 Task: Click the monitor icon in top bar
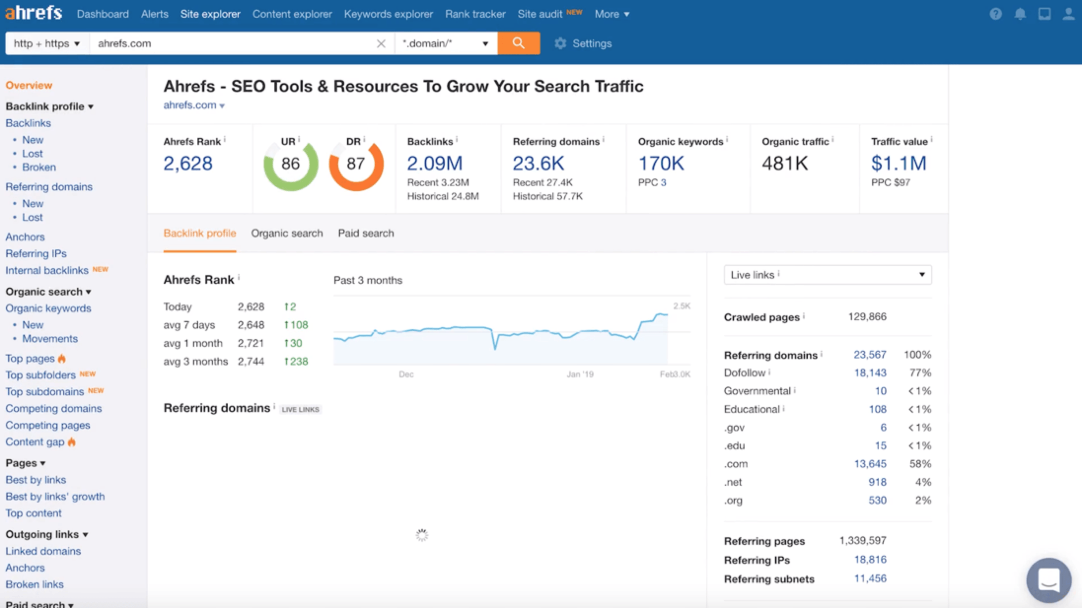pyautogui.click(x=1044, y=14)
